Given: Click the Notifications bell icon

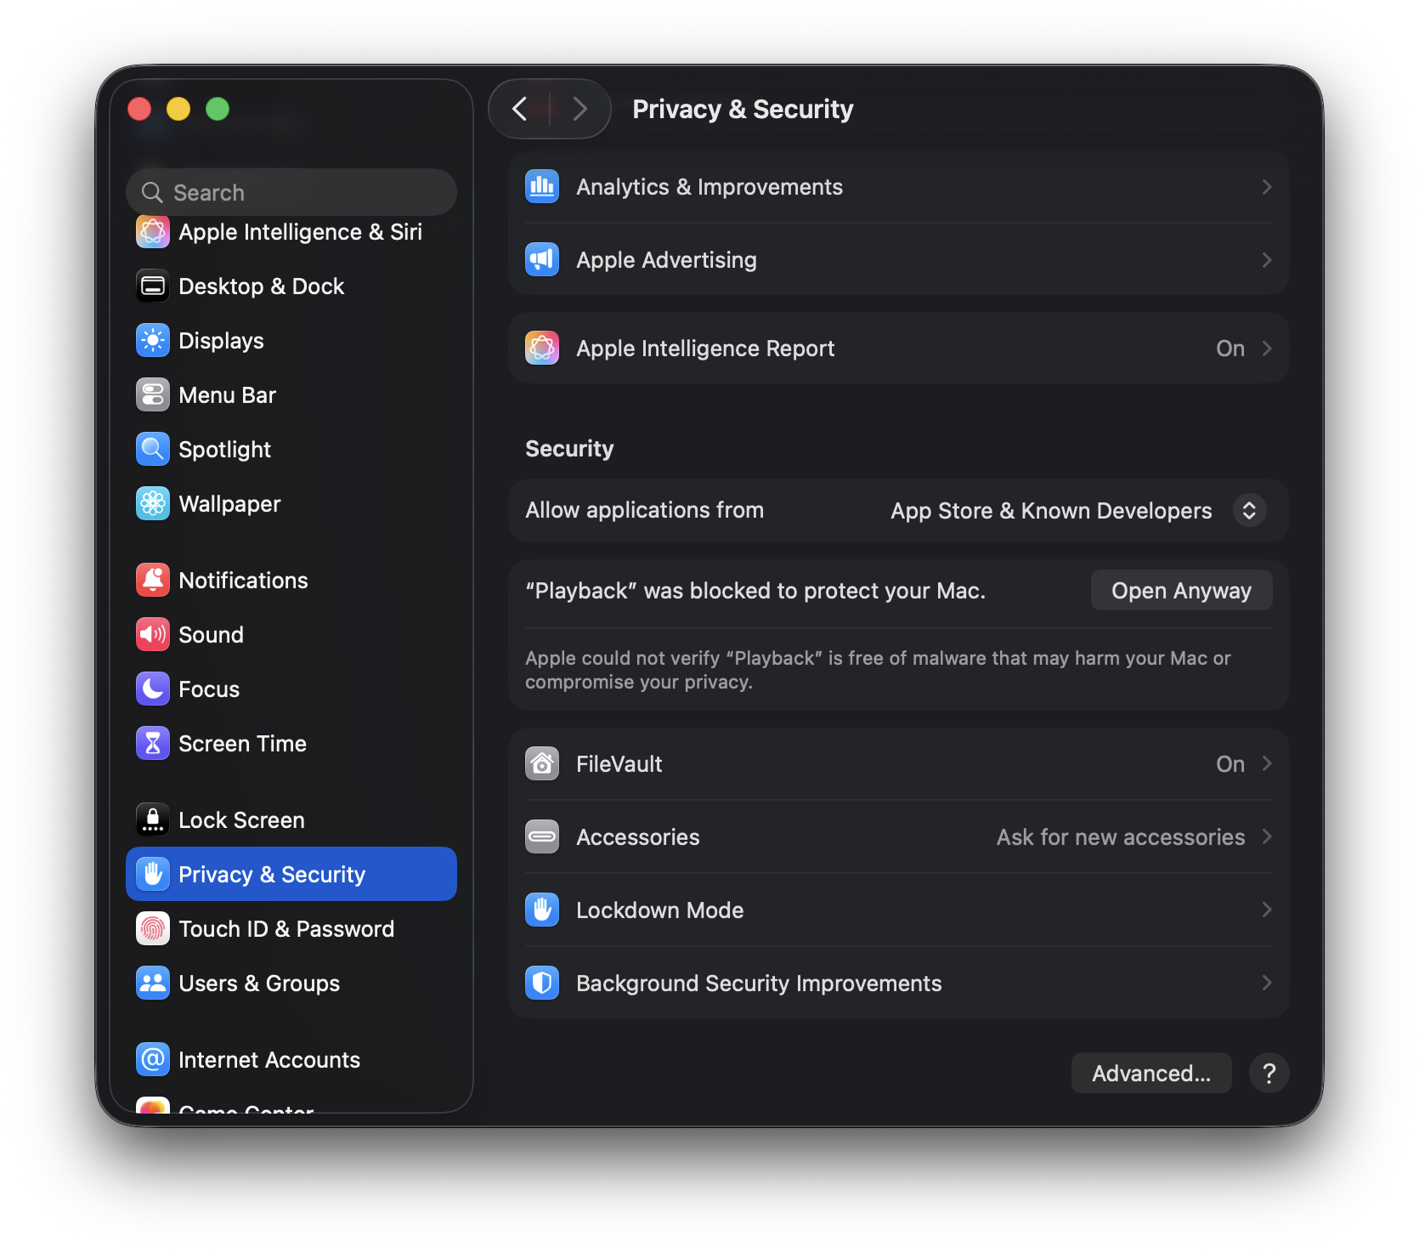Looking at the screenshot, I should [153, 581].
